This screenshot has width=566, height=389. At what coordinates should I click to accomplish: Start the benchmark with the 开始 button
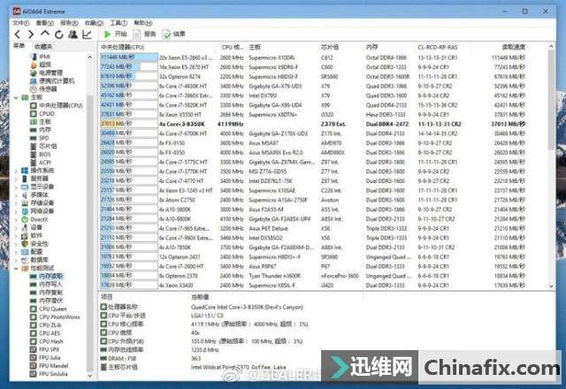tap(115, 34)
